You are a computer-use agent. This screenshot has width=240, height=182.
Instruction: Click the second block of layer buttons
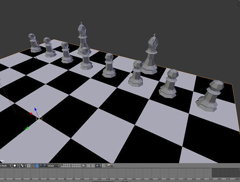tap(76, 166)
